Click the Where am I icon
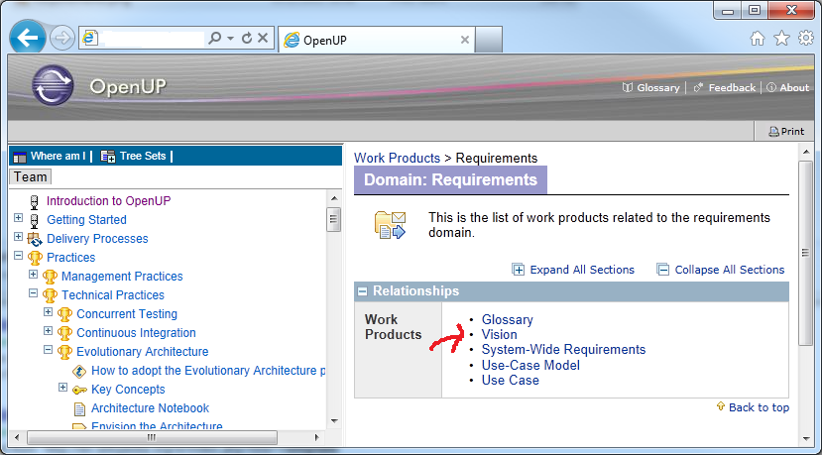 click(20, 157)
